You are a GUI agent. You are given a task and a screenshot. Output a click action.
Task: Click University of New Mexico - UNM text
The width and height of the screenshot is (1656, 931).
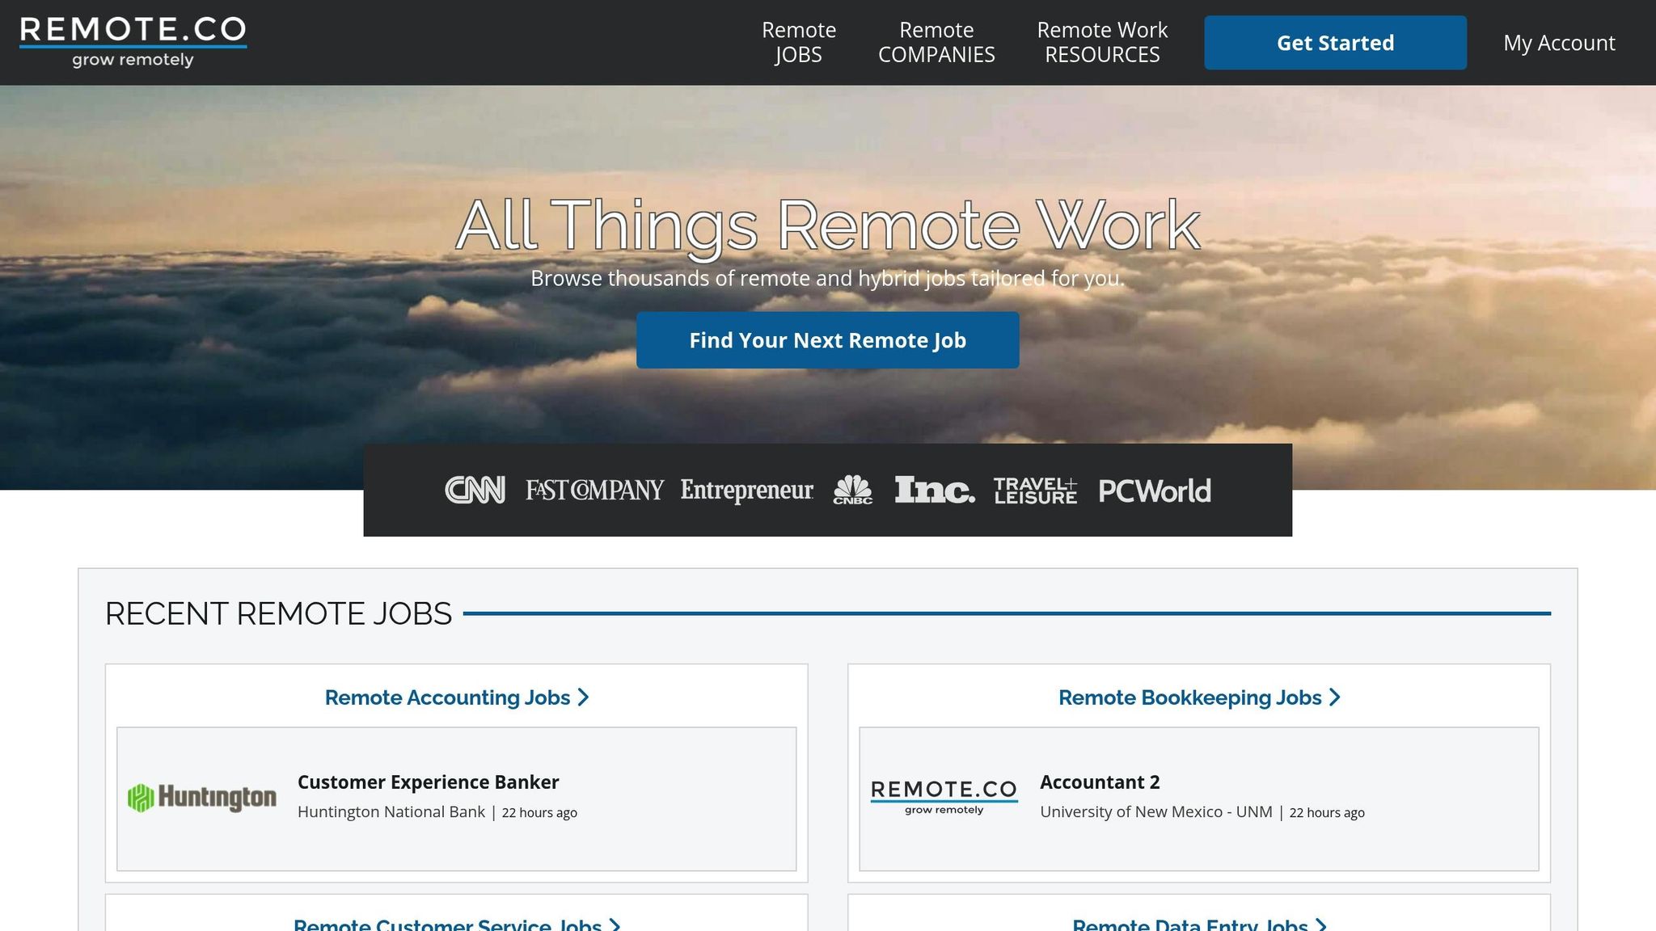point(1156,812)
